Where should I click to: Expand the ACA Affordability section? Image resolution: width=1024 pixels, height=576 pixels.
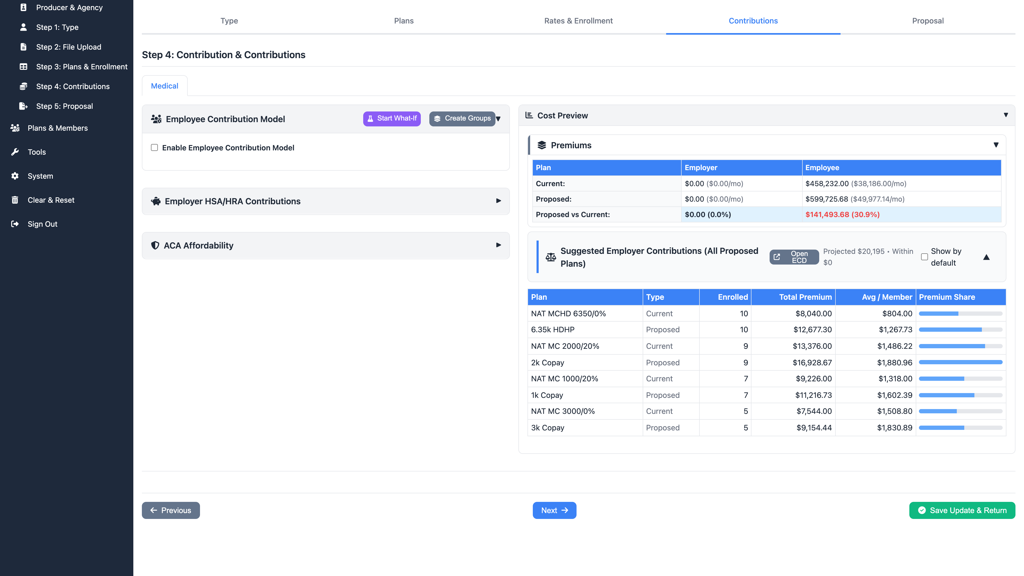(x=498, y=245)
